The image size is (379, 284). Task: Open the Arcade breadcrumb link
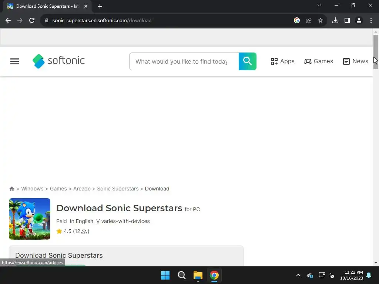click(x=82, y=189)
